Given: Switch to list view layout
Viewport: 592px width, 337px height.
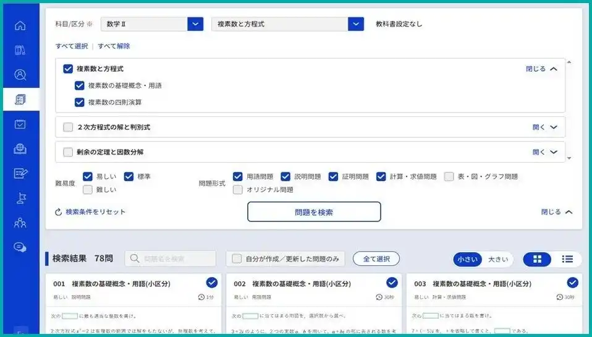Looking at the screenshot, I should pyautogui.click(x=567, y=259).
